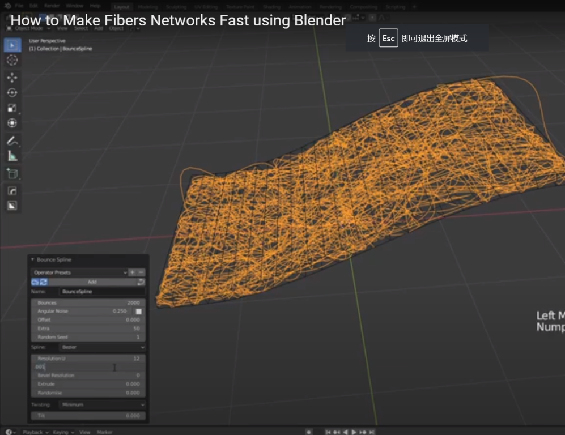The image size is (565, 435).
Task: Open the timeline editor type icon menu
Action: coord(10,432)
